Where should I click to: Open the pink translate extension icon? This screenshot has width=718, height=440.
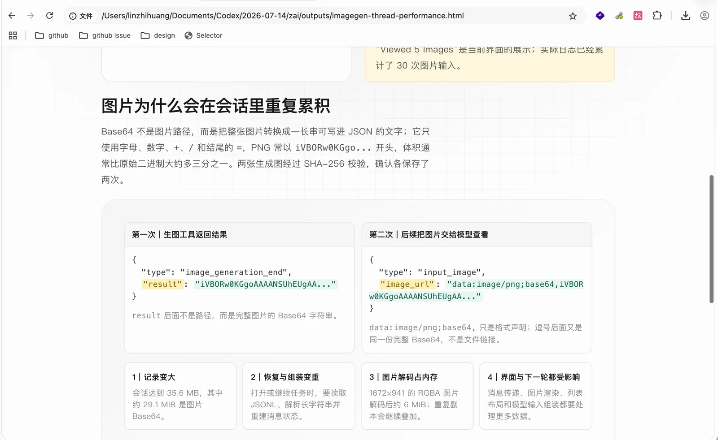click(x=638, y=16)
